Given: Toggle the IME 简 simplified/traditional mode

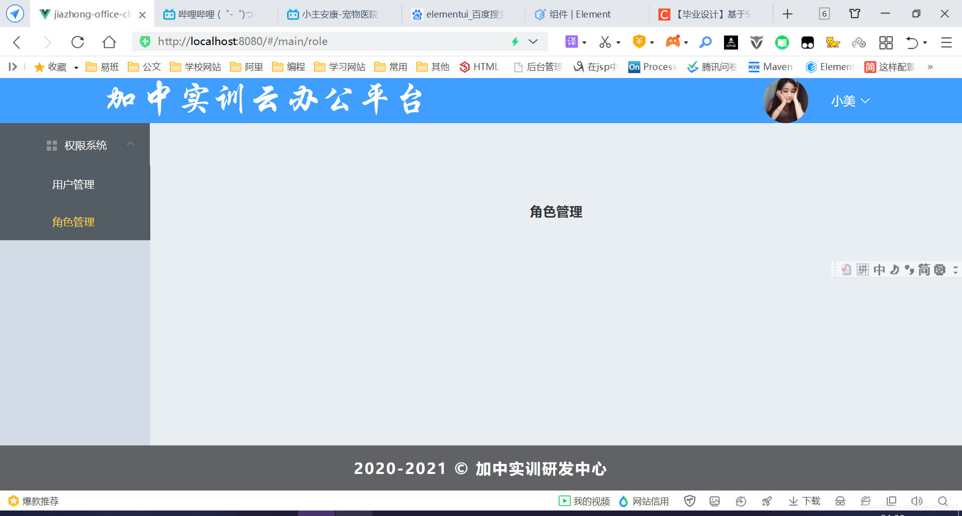Looking at the screenshot, I should pos(924,270).
